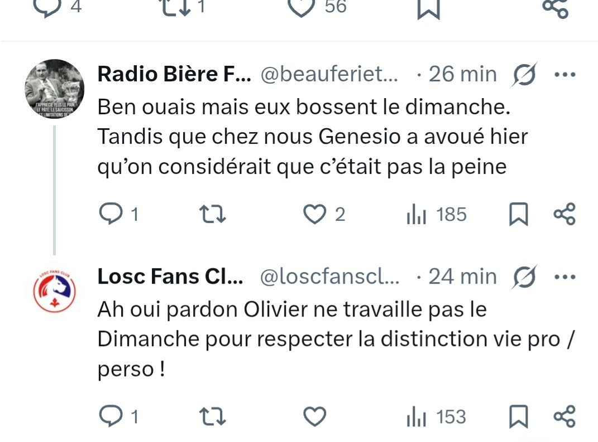Repost the Radio Bière F tweet
The image size is (598, 442).
[212, 215]
